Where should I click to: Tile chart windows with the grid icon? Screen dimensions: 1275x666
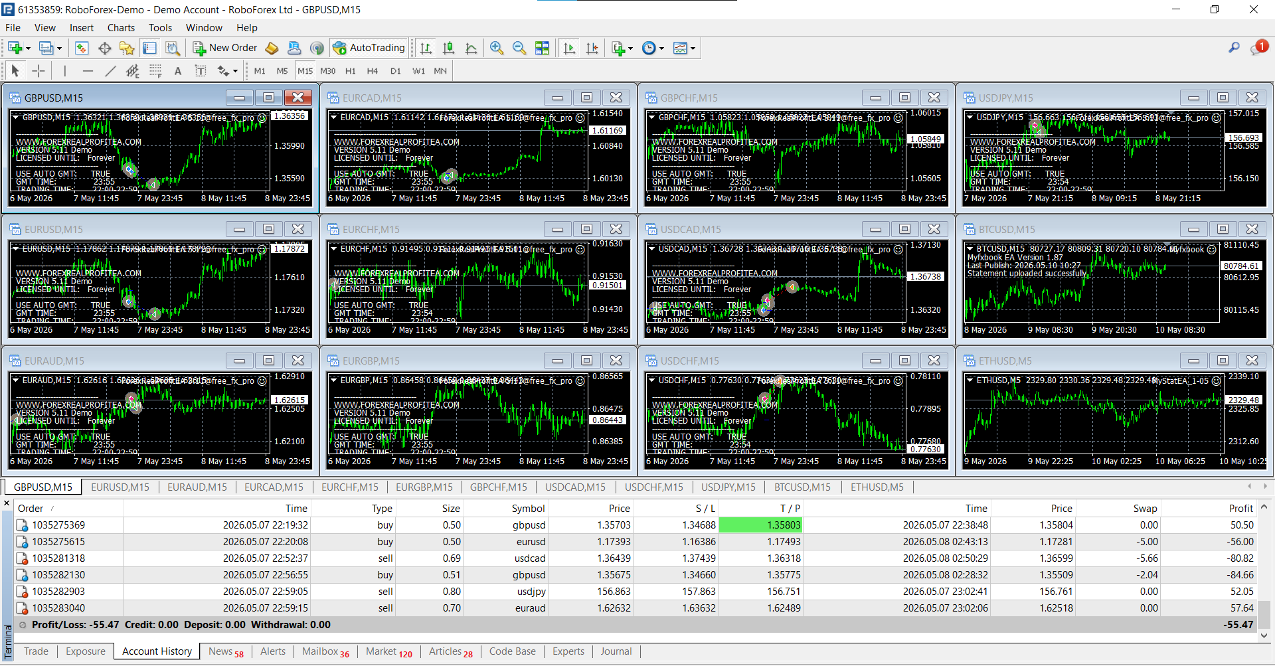point(543,48)
